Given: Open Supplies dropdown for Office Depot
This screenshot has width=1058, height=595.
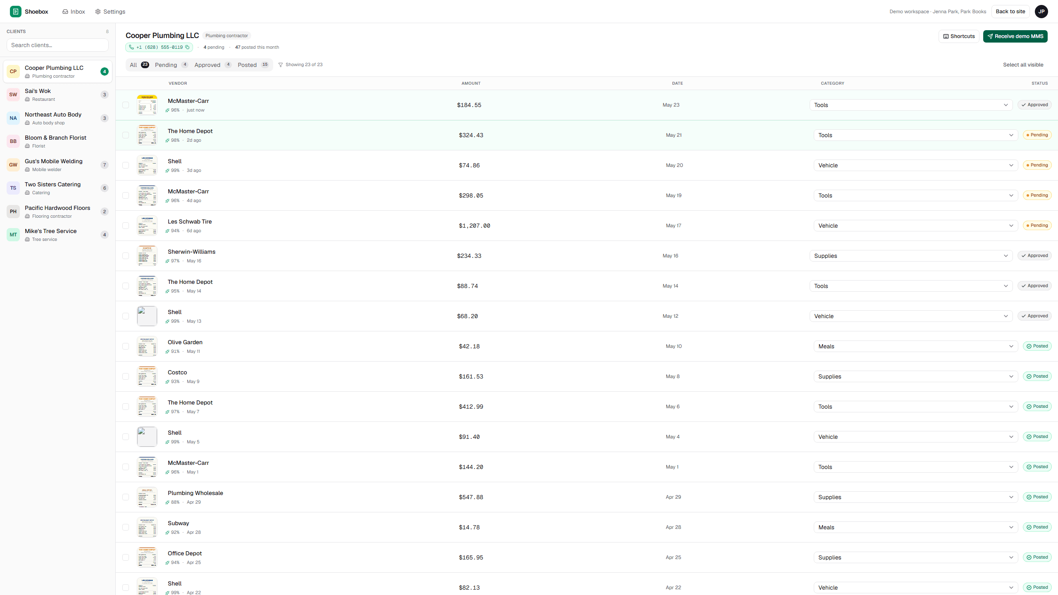Looking at the screenshot, I should [916, 557].
